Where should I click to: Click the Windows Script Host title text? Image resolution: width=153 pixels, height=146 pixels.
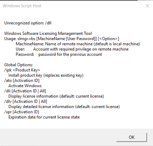pyautogui.click(x=22, y=6)
